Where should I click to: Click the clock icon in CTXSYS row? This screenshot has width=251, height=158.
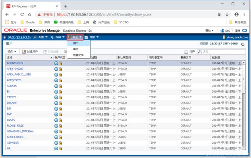click(x=56, y=97)
